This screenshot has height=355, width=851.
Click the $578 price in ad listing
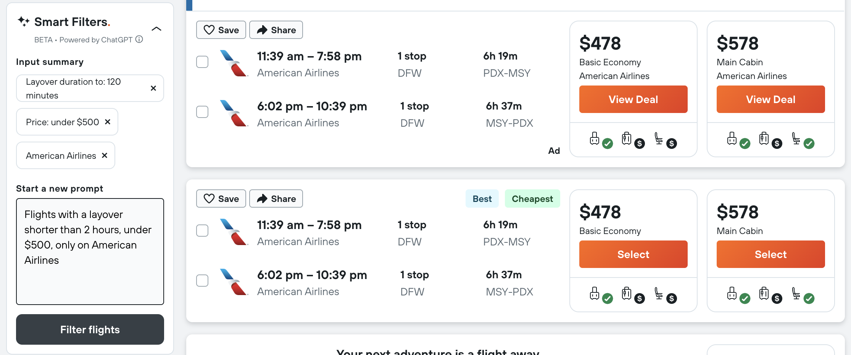coord(737,43)
